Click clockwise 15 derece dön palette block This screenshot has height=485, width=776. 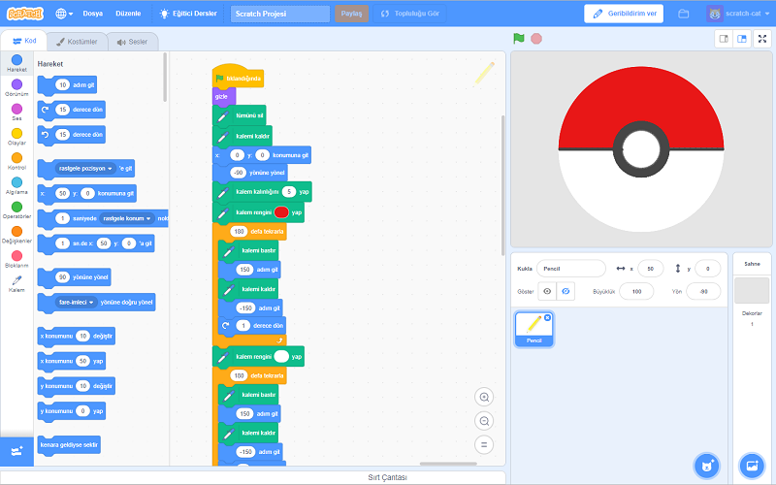71,110
